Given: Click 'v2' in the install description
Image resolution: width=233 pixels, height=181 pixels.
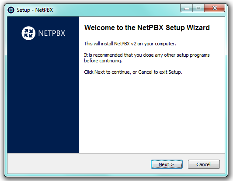Looking at the screenshot, I should pos(133,44).
